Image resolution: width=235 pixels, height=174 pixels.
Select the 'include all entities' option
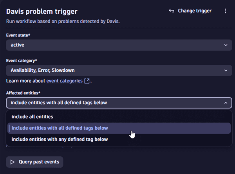pos(33,116)
